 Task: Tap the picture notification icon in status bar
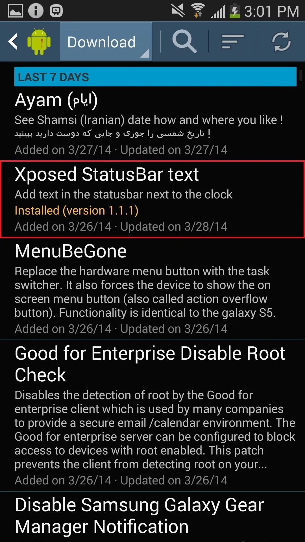[x=15, y=11]
